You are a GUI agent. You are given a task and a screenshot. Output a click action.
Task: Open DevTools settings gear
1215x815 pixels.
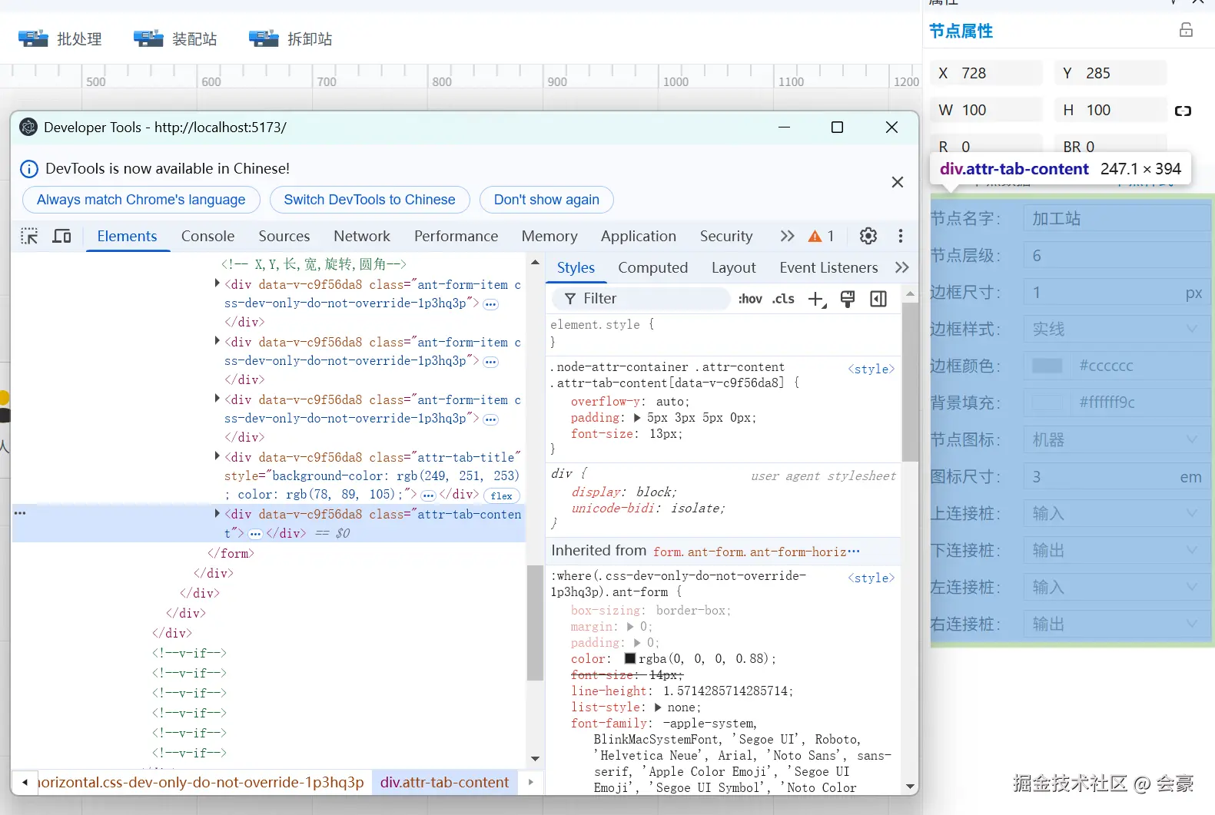[x=868, y=236]
